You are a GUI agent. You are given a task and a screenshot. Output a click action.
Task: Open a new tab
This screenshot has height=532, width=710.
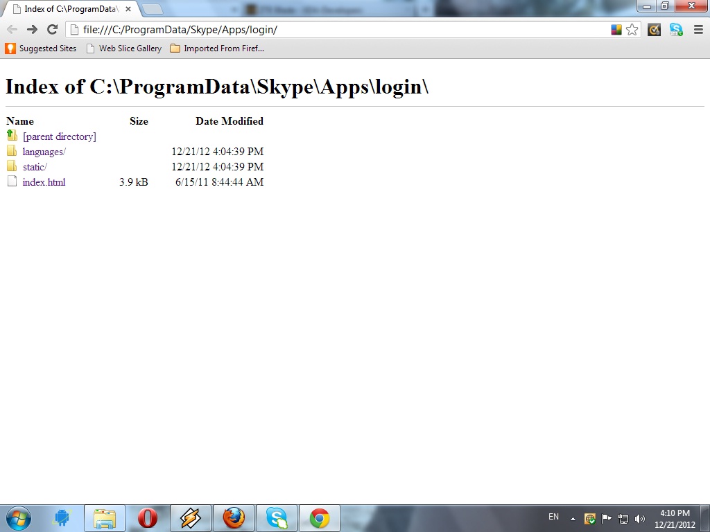[x=152, y=9]
